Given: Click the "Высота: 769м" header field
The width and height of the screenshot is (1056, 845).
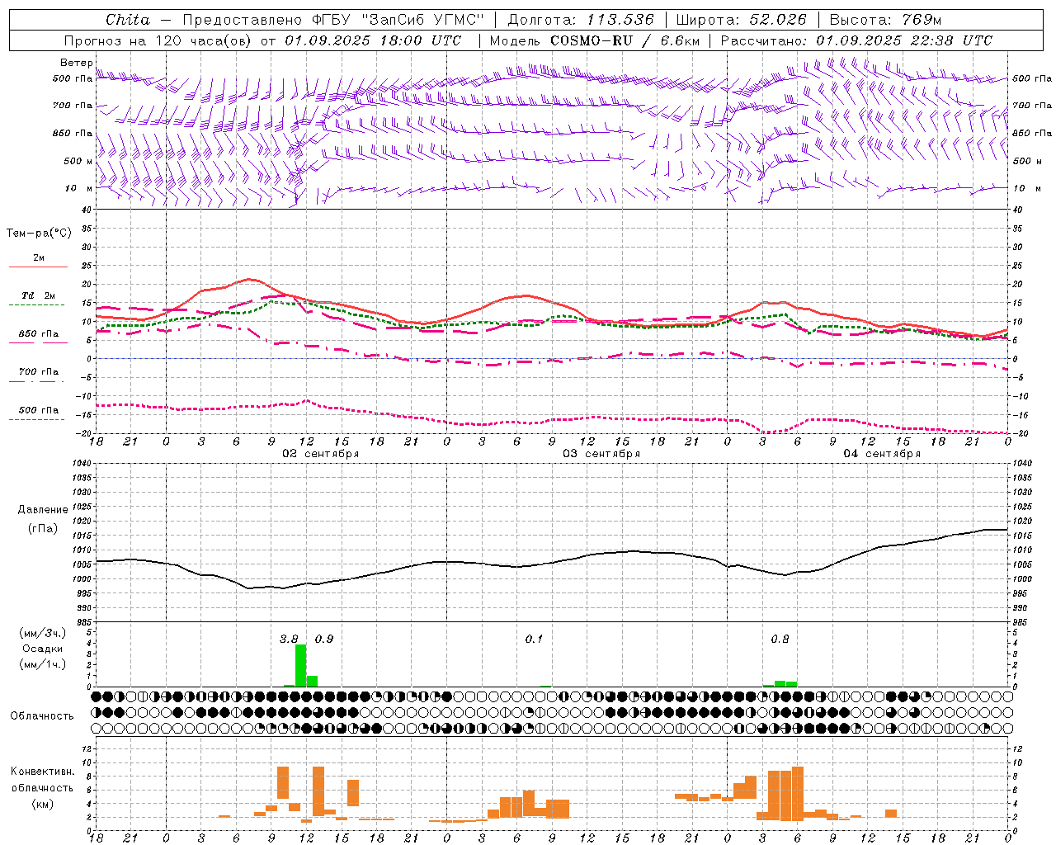Looking at the screenshot, I should [885, 20].
